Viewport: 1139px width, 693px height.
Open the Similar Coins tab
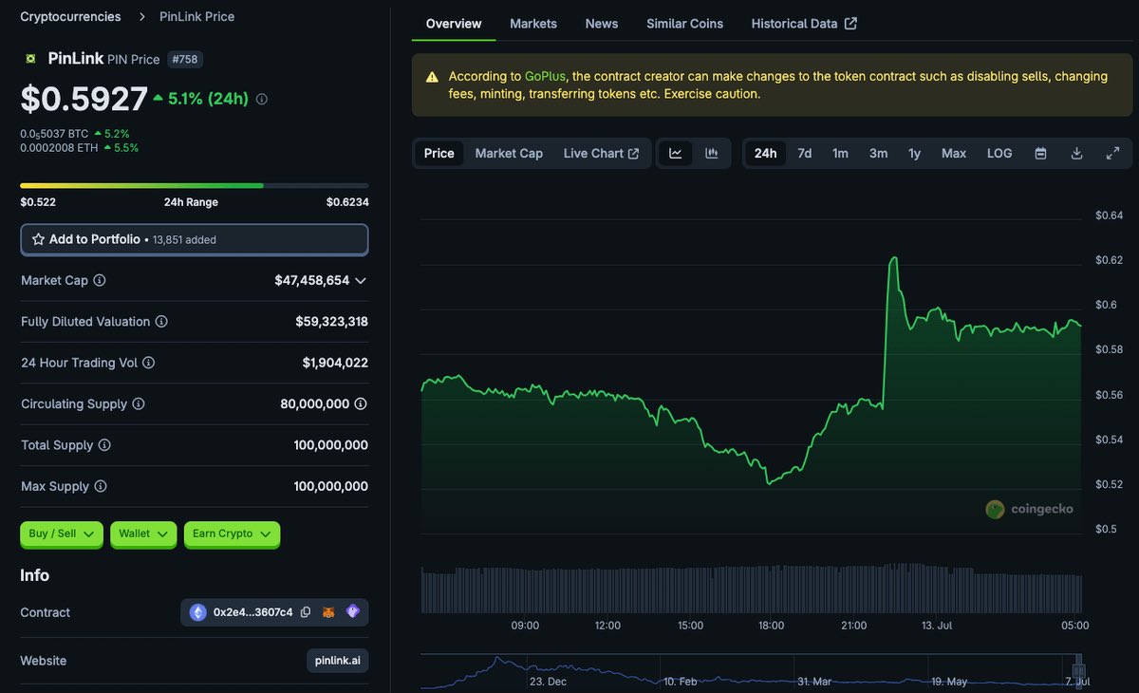click(685, 24)
